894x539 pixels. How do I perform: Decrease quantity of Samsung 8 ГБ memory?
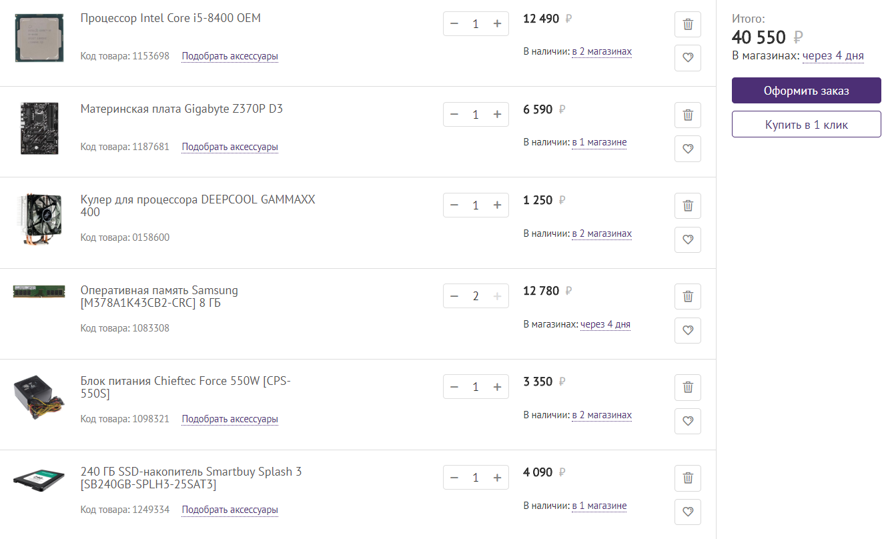454,296
